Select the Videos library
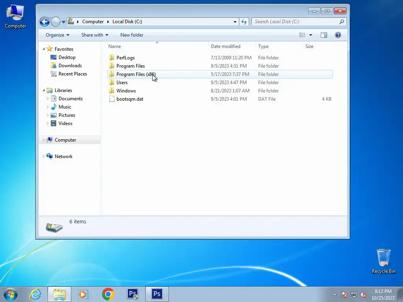Screen dimensions: 403x302 pyautogui.click(x=65, y=123)
